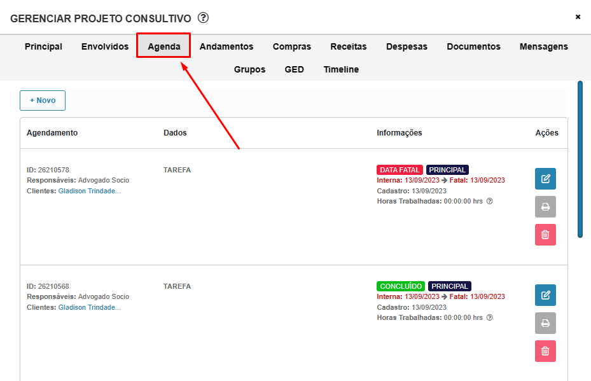Screen dimensions: 591x381
Task: View the Timeline tab
Action: tap(341, 69)
